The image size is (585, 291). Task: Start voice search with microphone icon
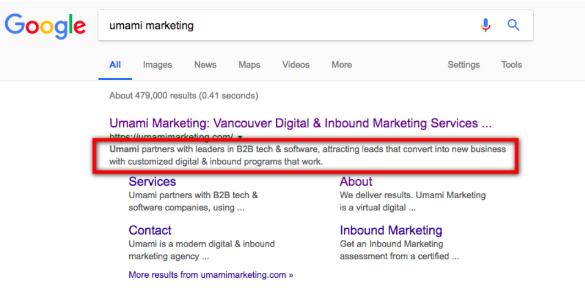pos(485,25)
